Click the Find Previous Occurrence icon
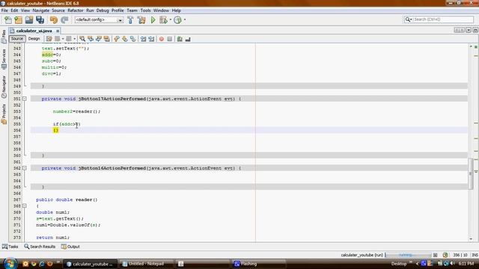The width and height of the screenshot is (479, 269). coord(91,39)
